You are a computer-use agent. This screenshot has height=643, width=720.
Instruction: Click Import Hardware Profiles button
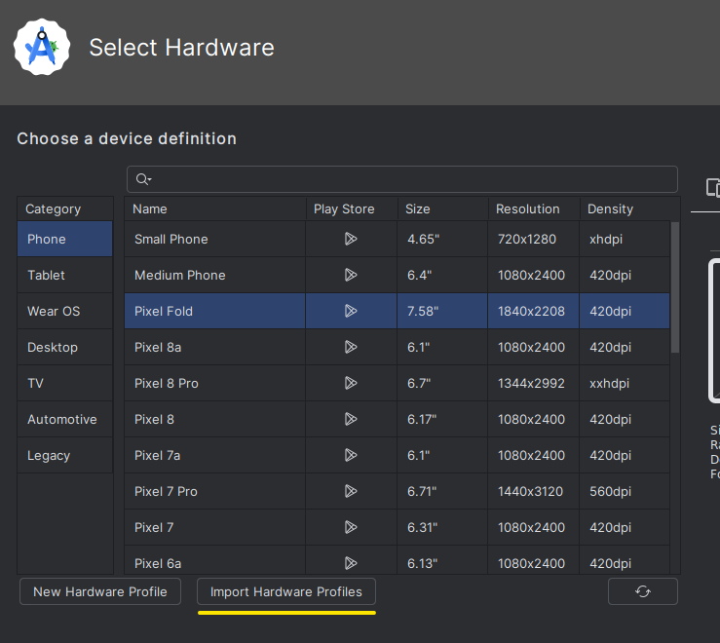(286, 591)
